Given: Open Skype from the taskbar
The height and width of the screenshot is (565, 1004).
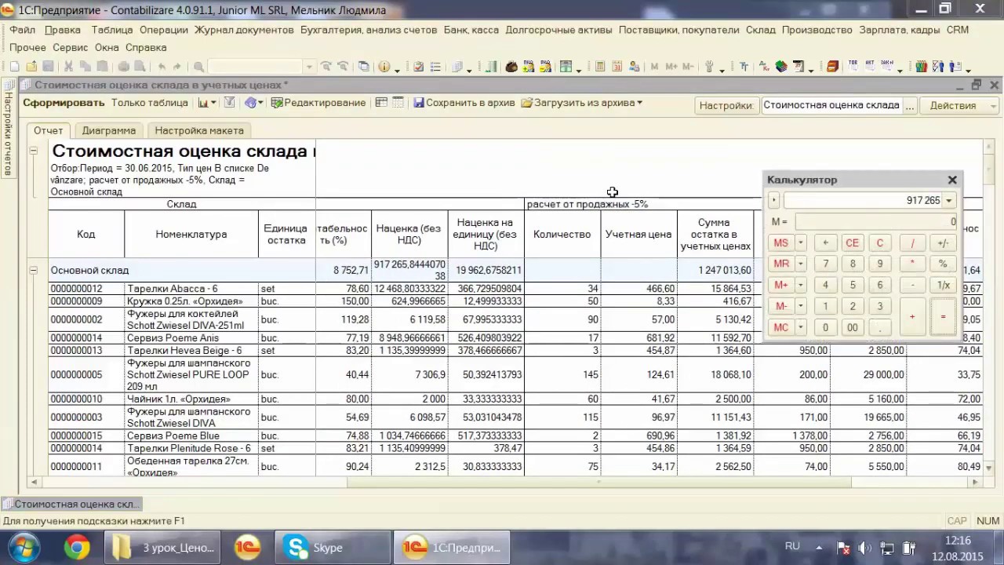Looking at the screenshot, I should tap(333, 547).
